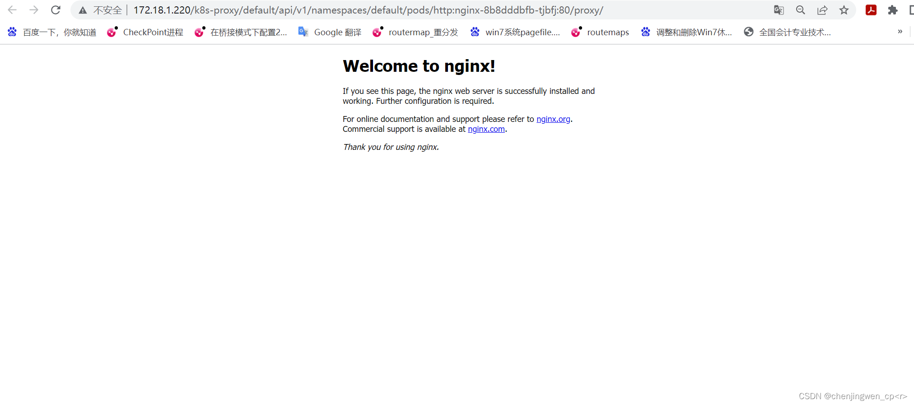Viewport: 914px width, 405px height.
Task: Click the not secure warning icon
Action: pyautogui.click(x=83, y=10)
